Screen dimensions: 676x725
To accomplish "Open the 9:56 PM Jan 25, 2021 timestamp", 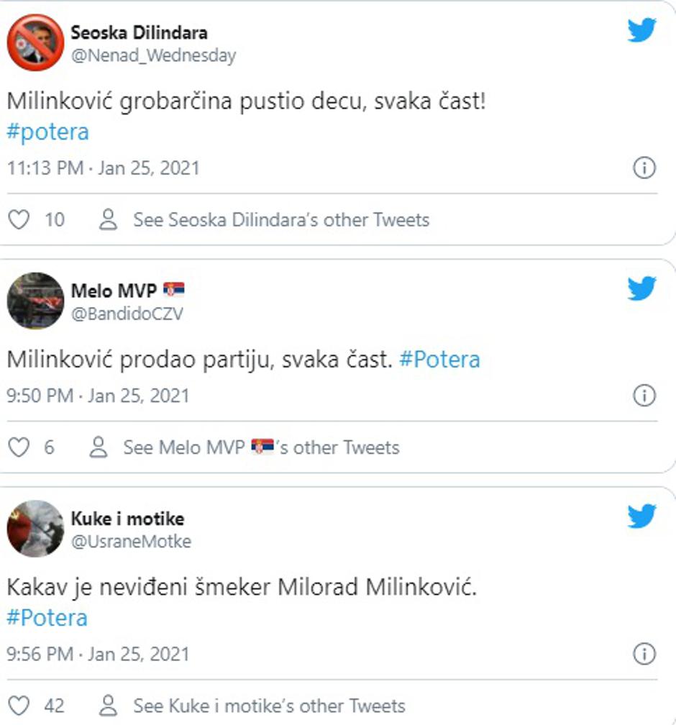I will pyautogui.click(x=98, y=654).
